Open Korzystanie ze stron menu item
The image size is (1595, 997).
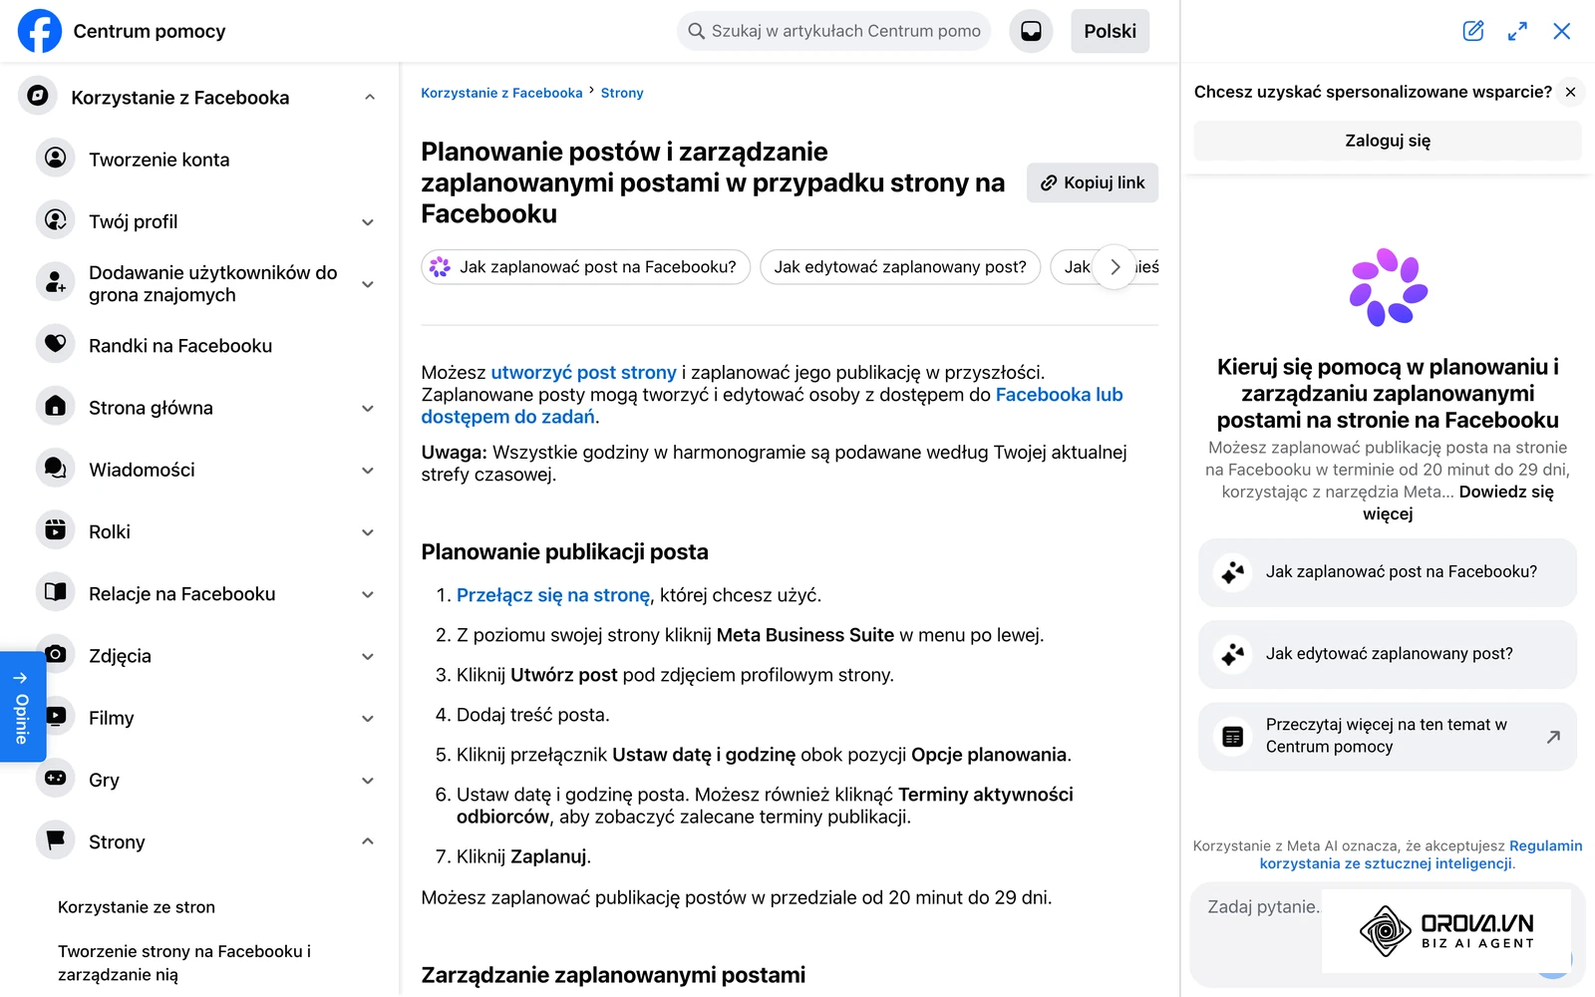click(x=137, y=907)
